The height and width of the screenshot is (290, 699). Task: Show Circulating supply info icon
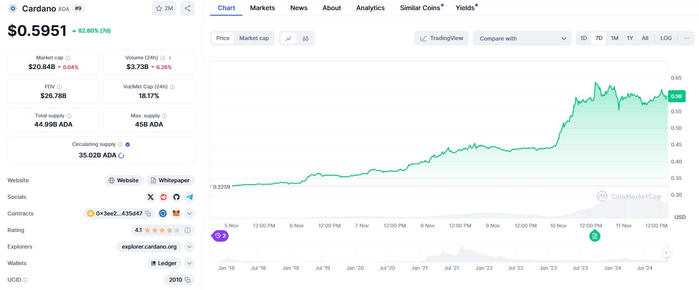pyautogui.click(x=120, y=145)
